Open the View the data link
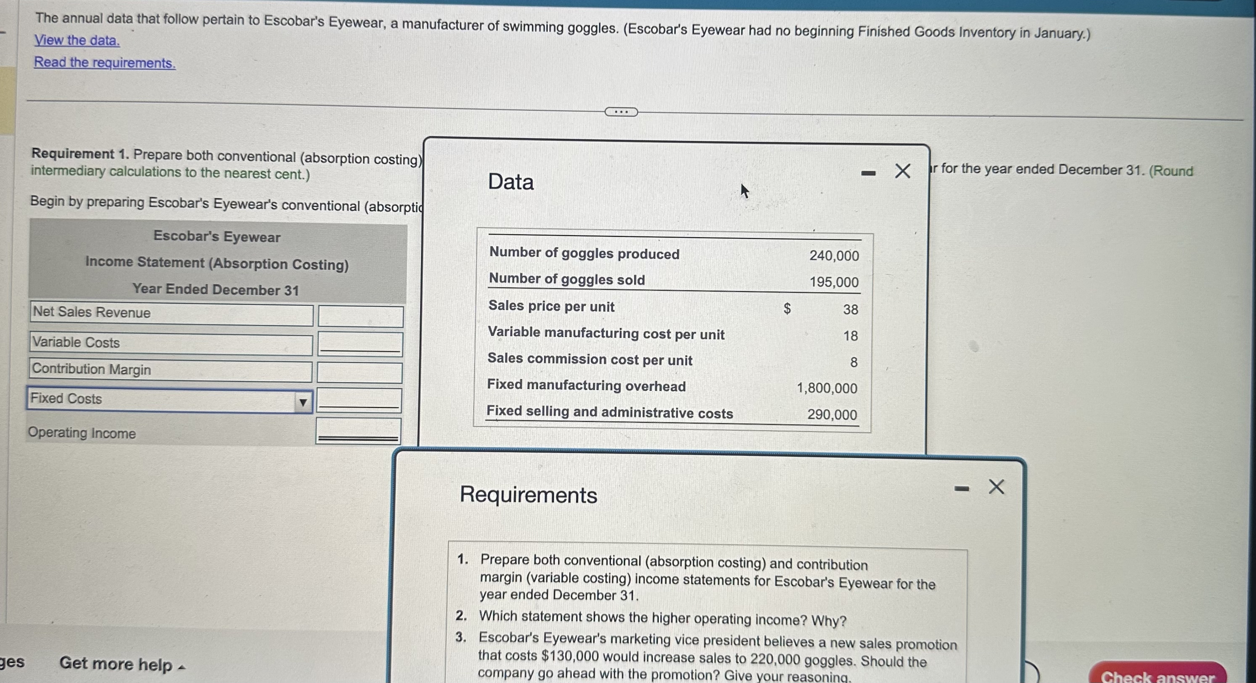Screen dimensions: 1256x683 (x=77, y=40)
